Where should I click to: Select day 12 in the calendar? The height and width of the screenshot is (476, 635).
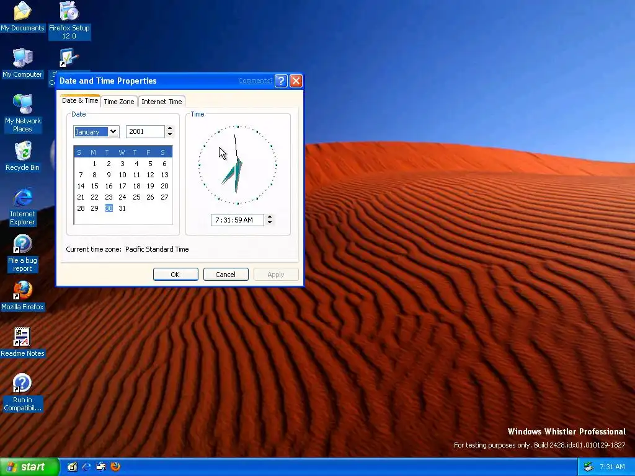(150, 175)
